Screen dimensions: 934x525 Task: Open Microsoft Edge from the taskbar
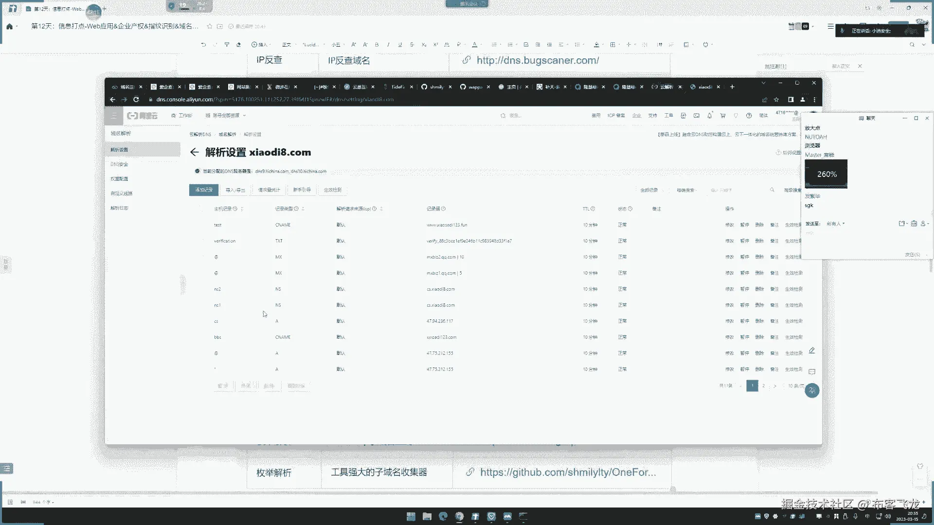coord(443,516)
